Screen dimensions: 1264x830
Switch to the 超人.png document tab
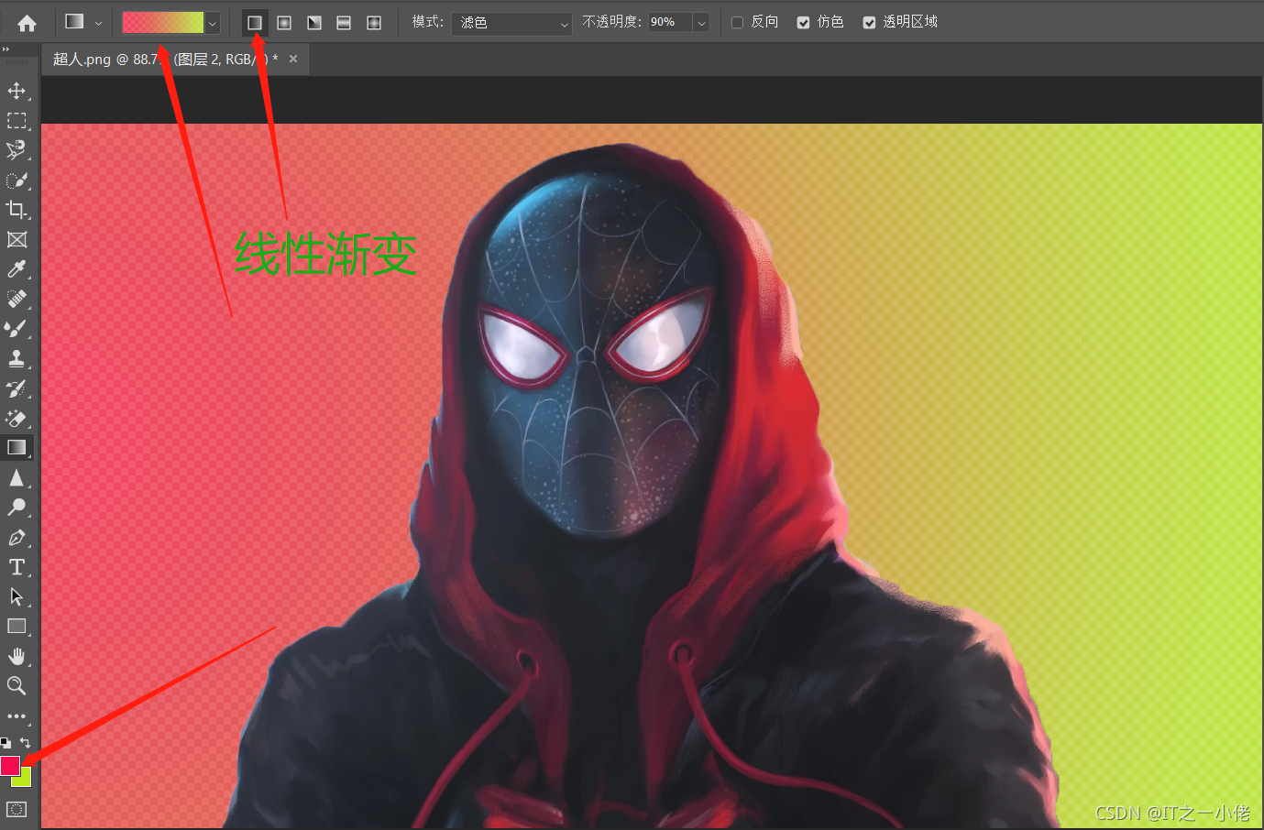point(165,60)
